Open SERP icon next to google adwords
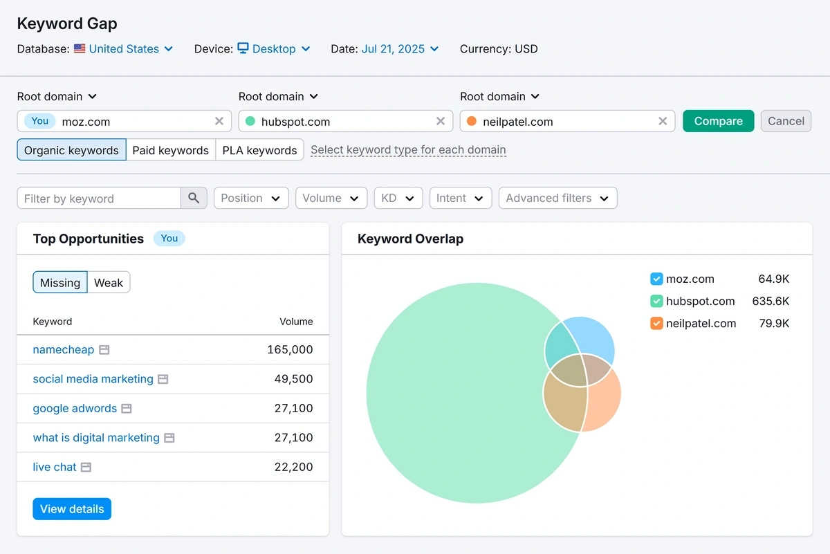 (127, 409)
